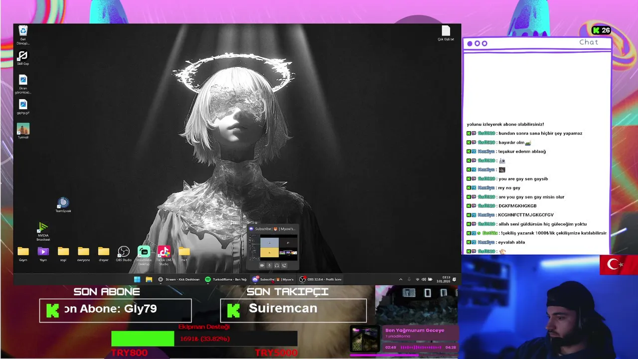Screen dimensions: 638x359
Task: Click the Chat title in the chat widget
Action: pyautogui.click(x=589, y=42)
